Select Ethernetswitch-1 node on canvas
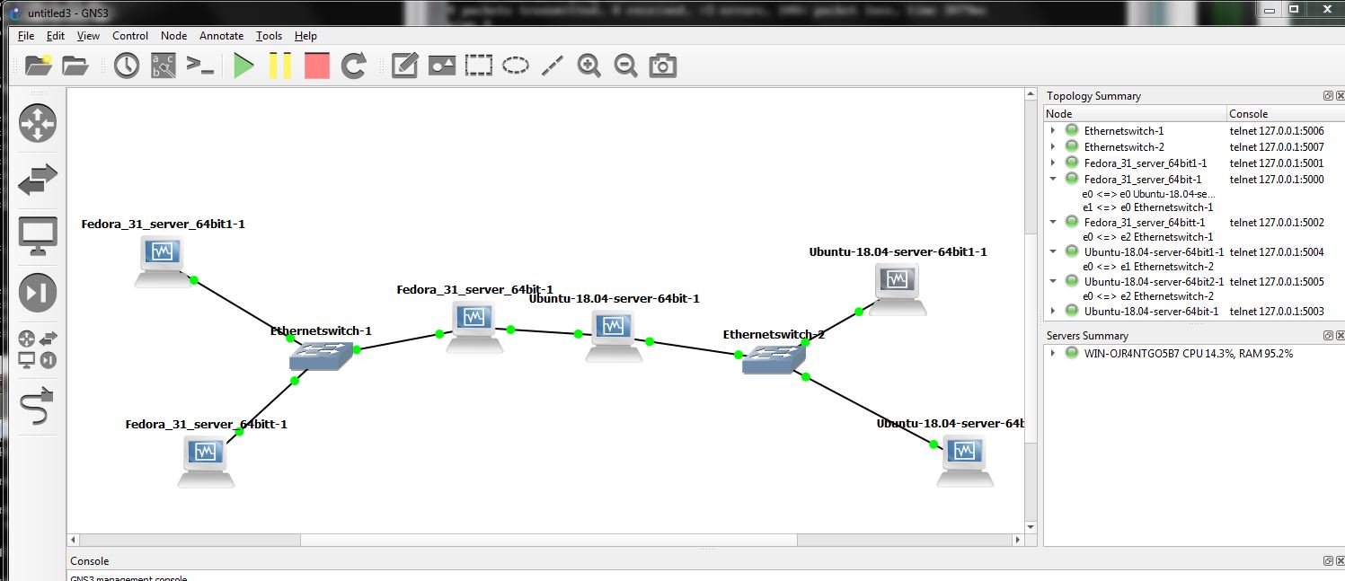 (321, 357)
